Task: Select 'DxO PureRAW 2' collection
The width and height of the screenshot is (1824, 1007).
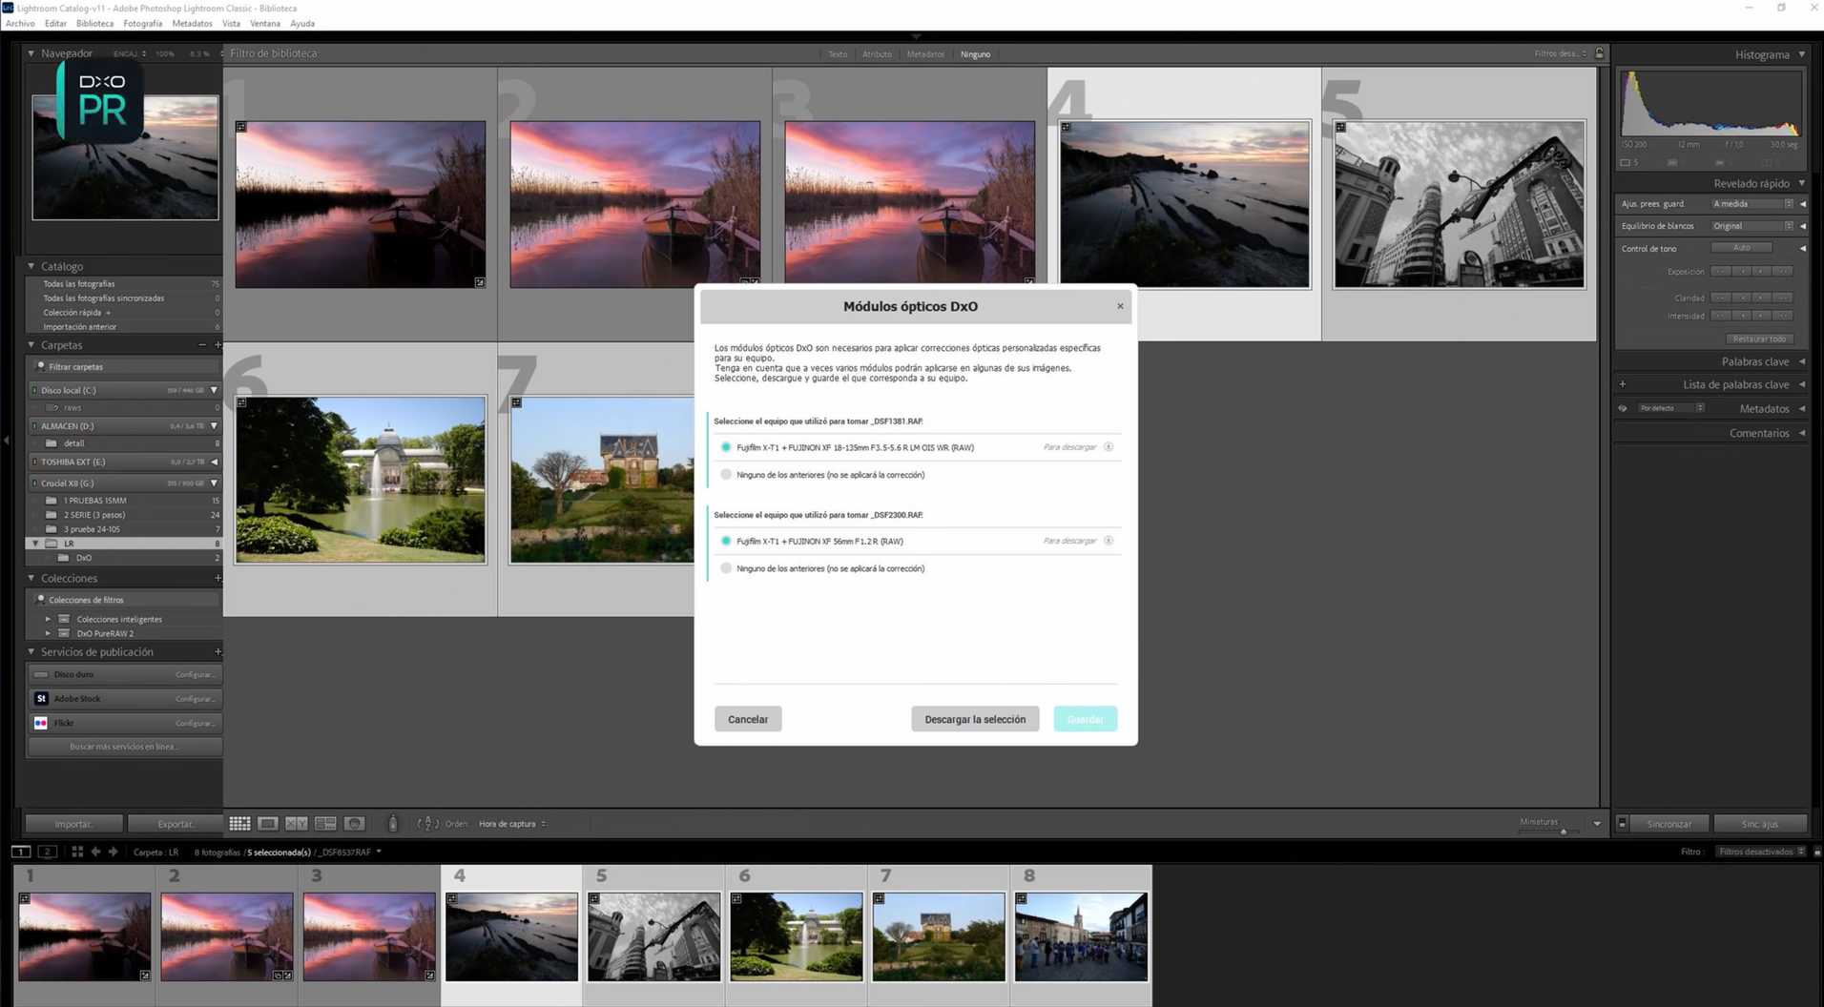Action: pos(105,633)
